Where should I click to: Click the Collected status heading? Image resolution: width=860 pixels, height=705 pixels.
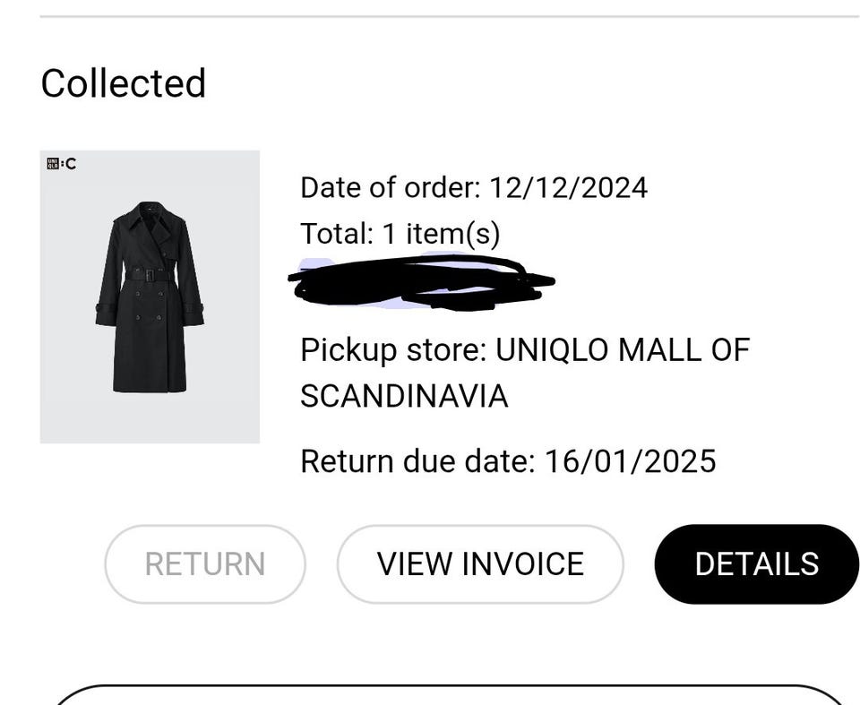tap(123, 83)
